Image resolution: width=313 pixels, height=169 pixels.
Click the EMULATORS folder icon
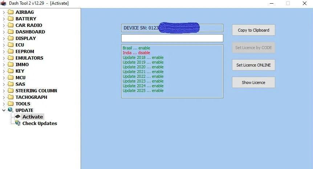pos(11,58)
